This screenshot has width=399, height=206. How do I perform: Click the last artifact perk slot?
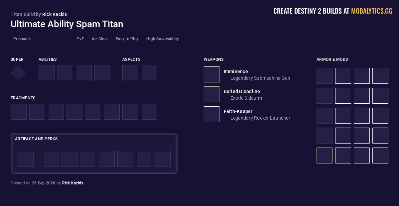click(x=163, y=159)
